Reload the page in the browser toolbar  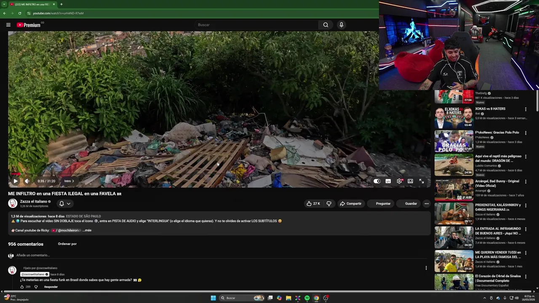pyautogui.click(x=19, y=13)
